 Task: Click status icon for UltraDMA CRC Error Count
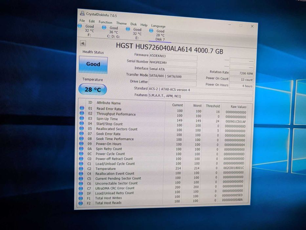coord(81,188)
